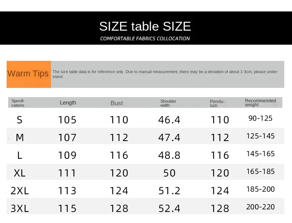Click the 200-220 recommended weight cell
292x223 pixels.
tap(260, 207)
